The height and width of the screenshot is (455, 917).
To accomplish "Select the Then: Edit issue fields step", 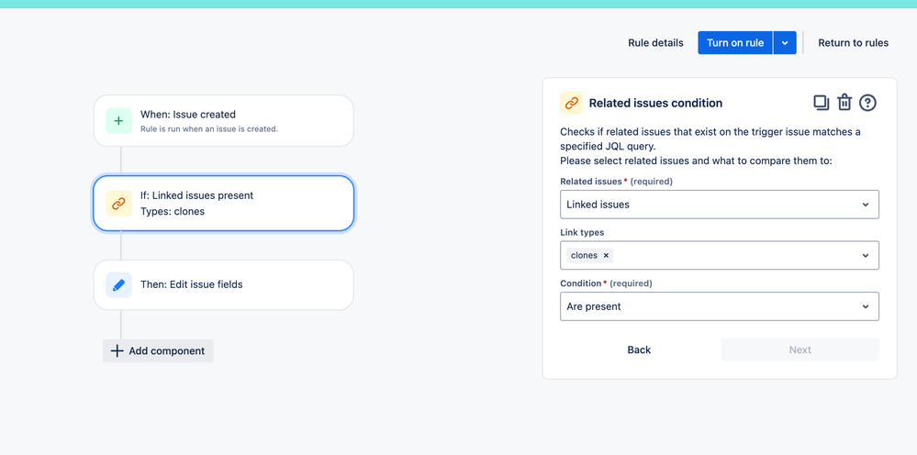I will (x=223, y=285).
